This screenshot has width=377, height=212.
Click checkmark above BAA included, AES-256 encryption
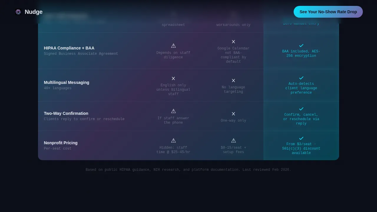[x=301, y=46]
